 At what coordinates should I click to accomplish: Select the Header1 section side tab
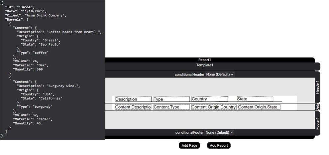click(x=317, y=87)
